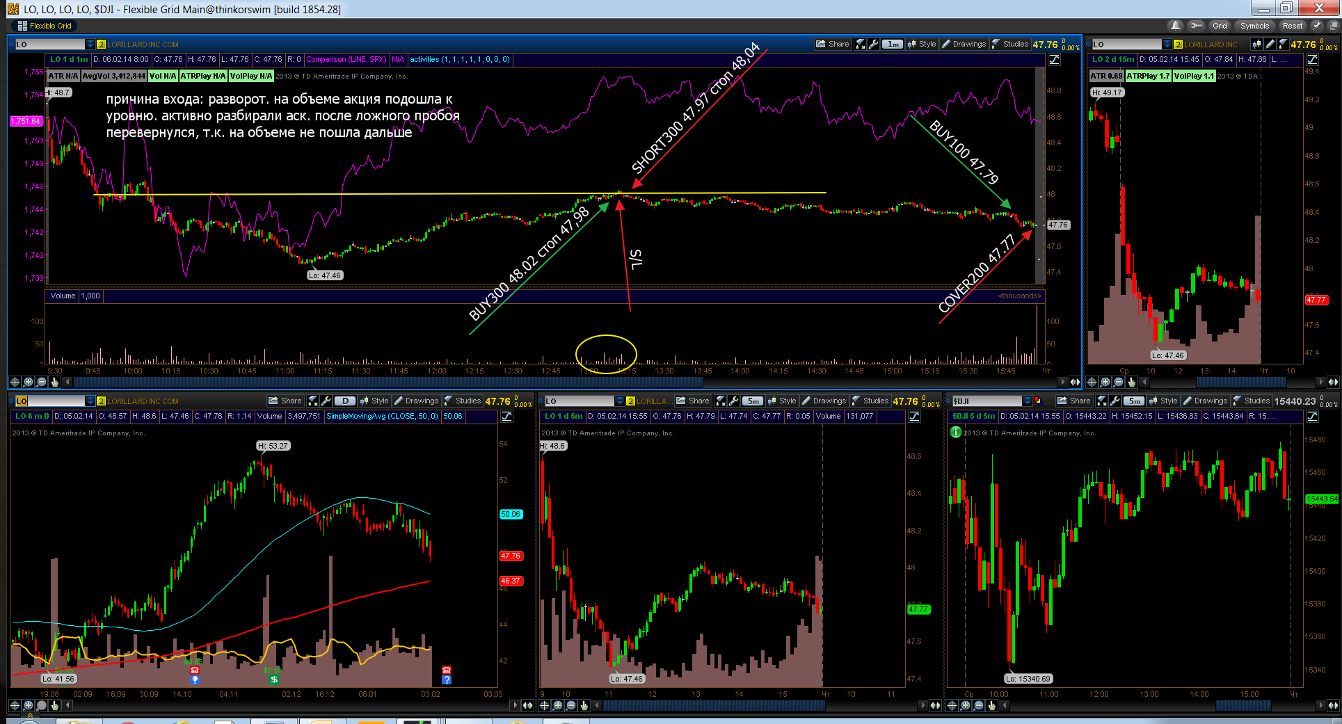The image size is (1342, 724).
Task: Open the Grid layout menu
Action: tap(1220, 26)
